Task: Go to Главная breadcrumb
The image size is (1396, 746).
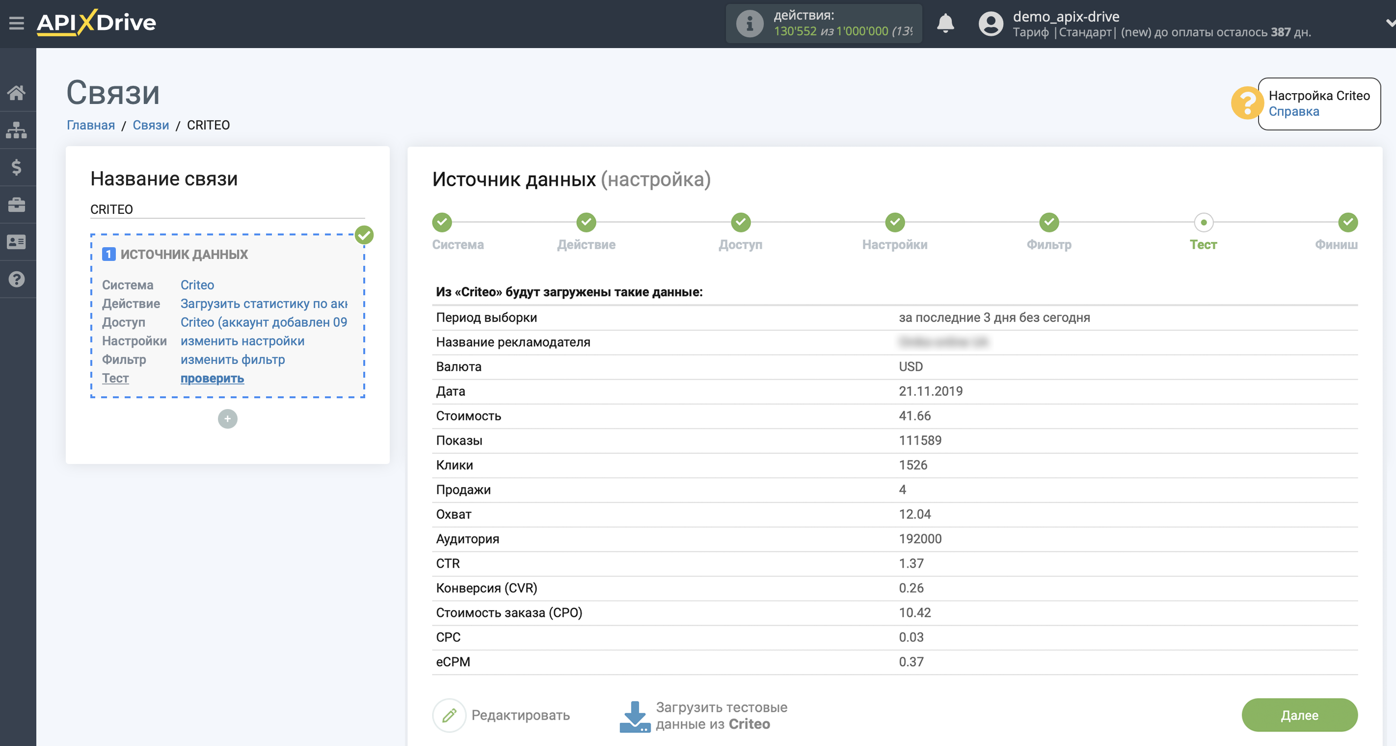Action: tap(90, 125)
